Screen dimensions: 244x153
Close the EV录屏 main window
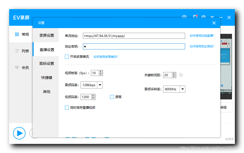[229, 17]
